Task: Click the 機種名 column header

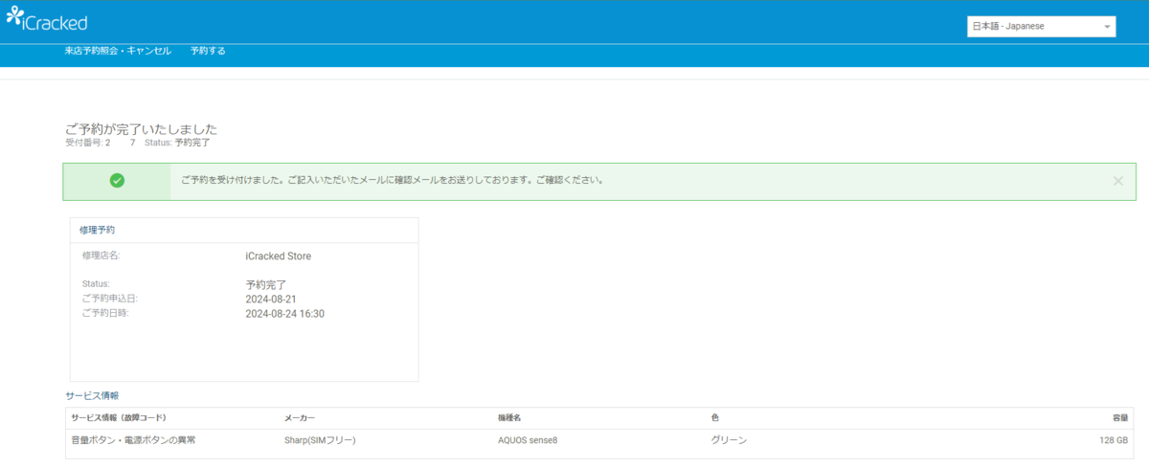Action: [509, 418]
